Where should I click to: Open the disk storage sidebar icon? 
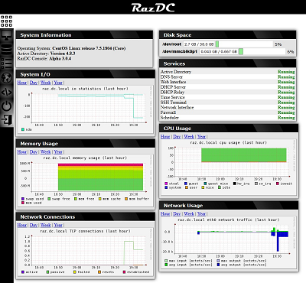coord(6,49)
